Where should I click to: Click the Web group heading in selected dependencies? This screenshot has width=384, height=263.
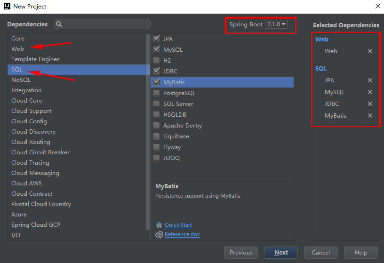pyautogui.click(x=322, y=40)
